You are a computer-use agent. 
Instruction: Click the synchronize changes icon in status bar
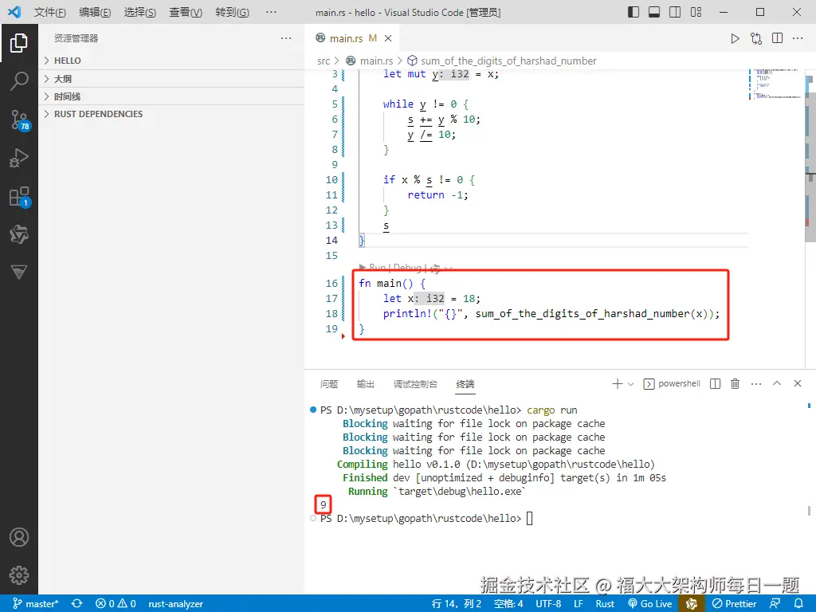(x=77, y=604)
